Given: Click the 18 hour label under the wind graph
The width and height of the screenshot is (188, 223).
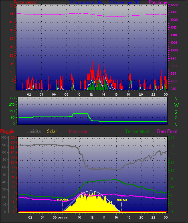Looking at the screenshot, I should tap(128, 94).
